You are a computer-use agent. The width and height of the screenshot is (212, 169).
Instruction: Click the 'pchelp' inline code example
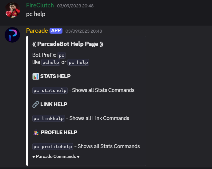(50, 62)
